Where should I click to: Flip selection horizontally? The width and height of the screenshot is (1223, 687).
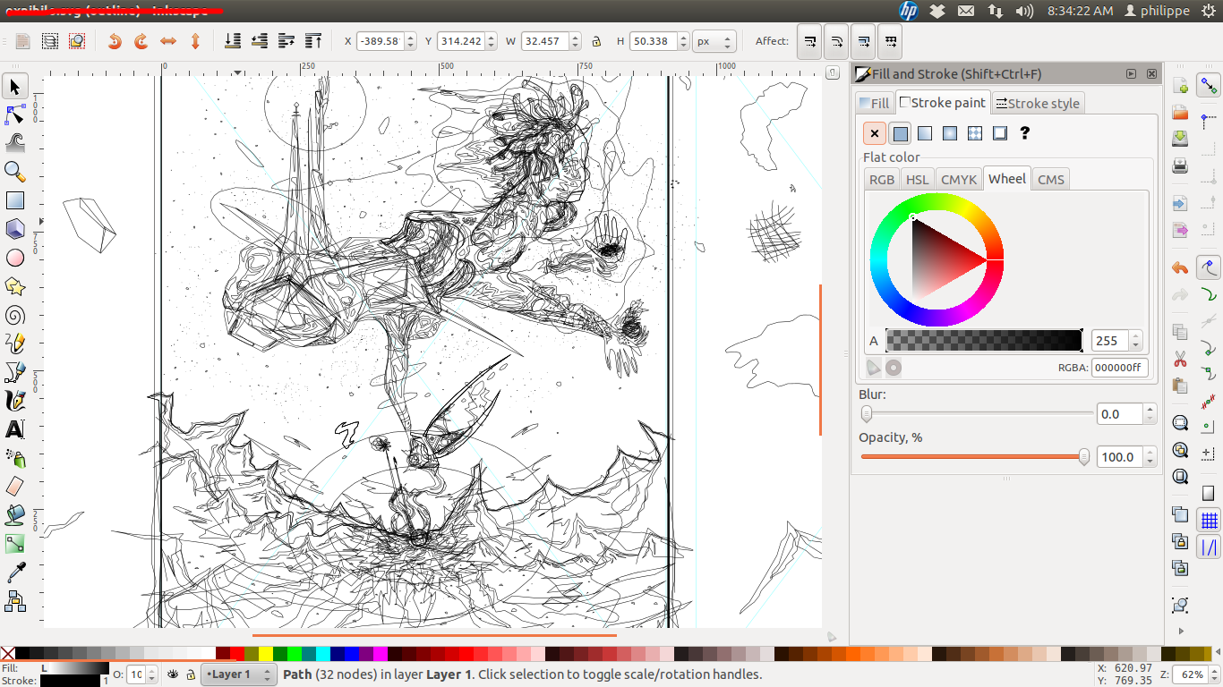[167, 41]
